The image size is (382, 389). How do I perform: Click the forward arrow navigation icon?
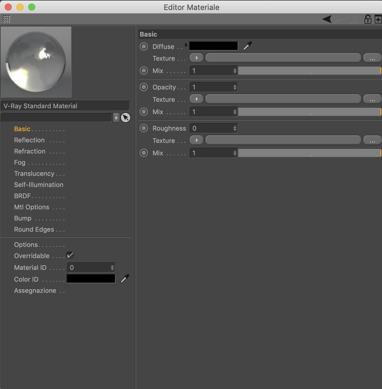(338, 20)
